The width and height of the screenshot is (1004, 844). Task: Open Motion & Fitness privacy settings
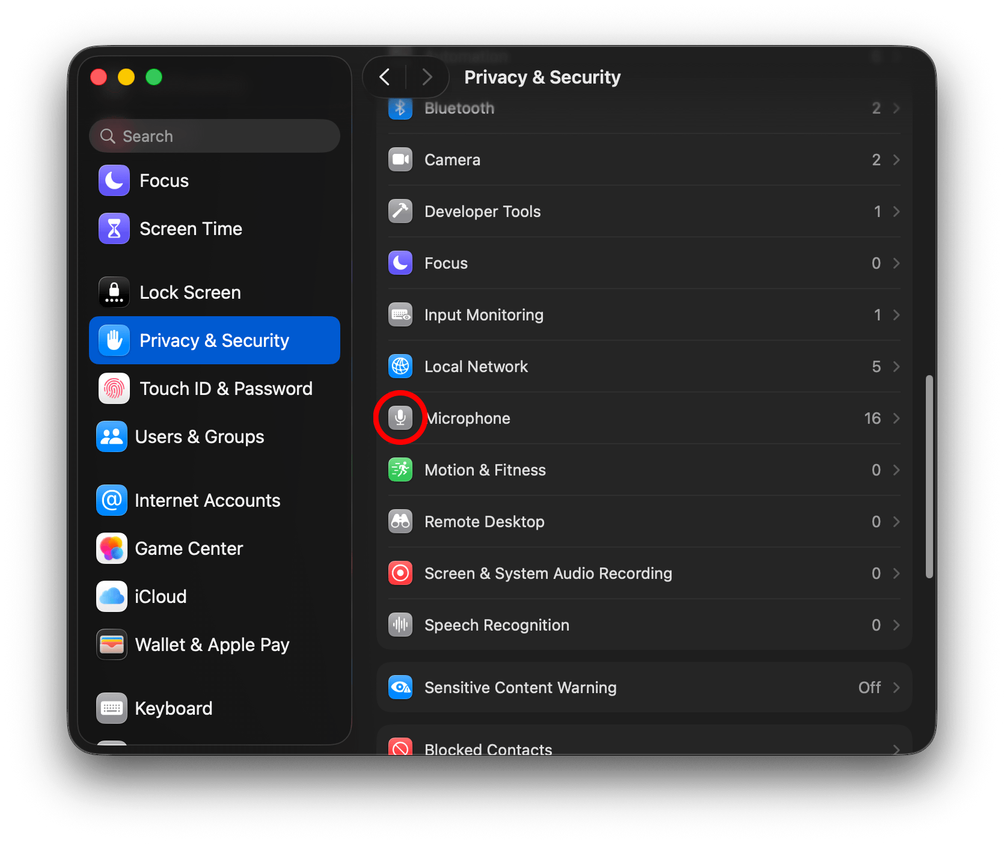pyautogui.click(x=644, y=470)
